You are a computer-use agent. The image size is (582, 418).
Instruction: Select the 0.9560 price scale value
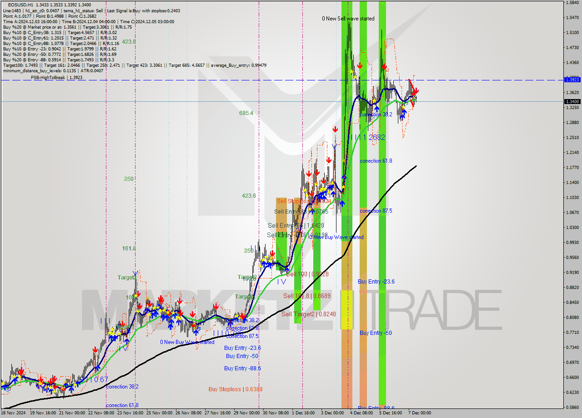click(572, 257)
